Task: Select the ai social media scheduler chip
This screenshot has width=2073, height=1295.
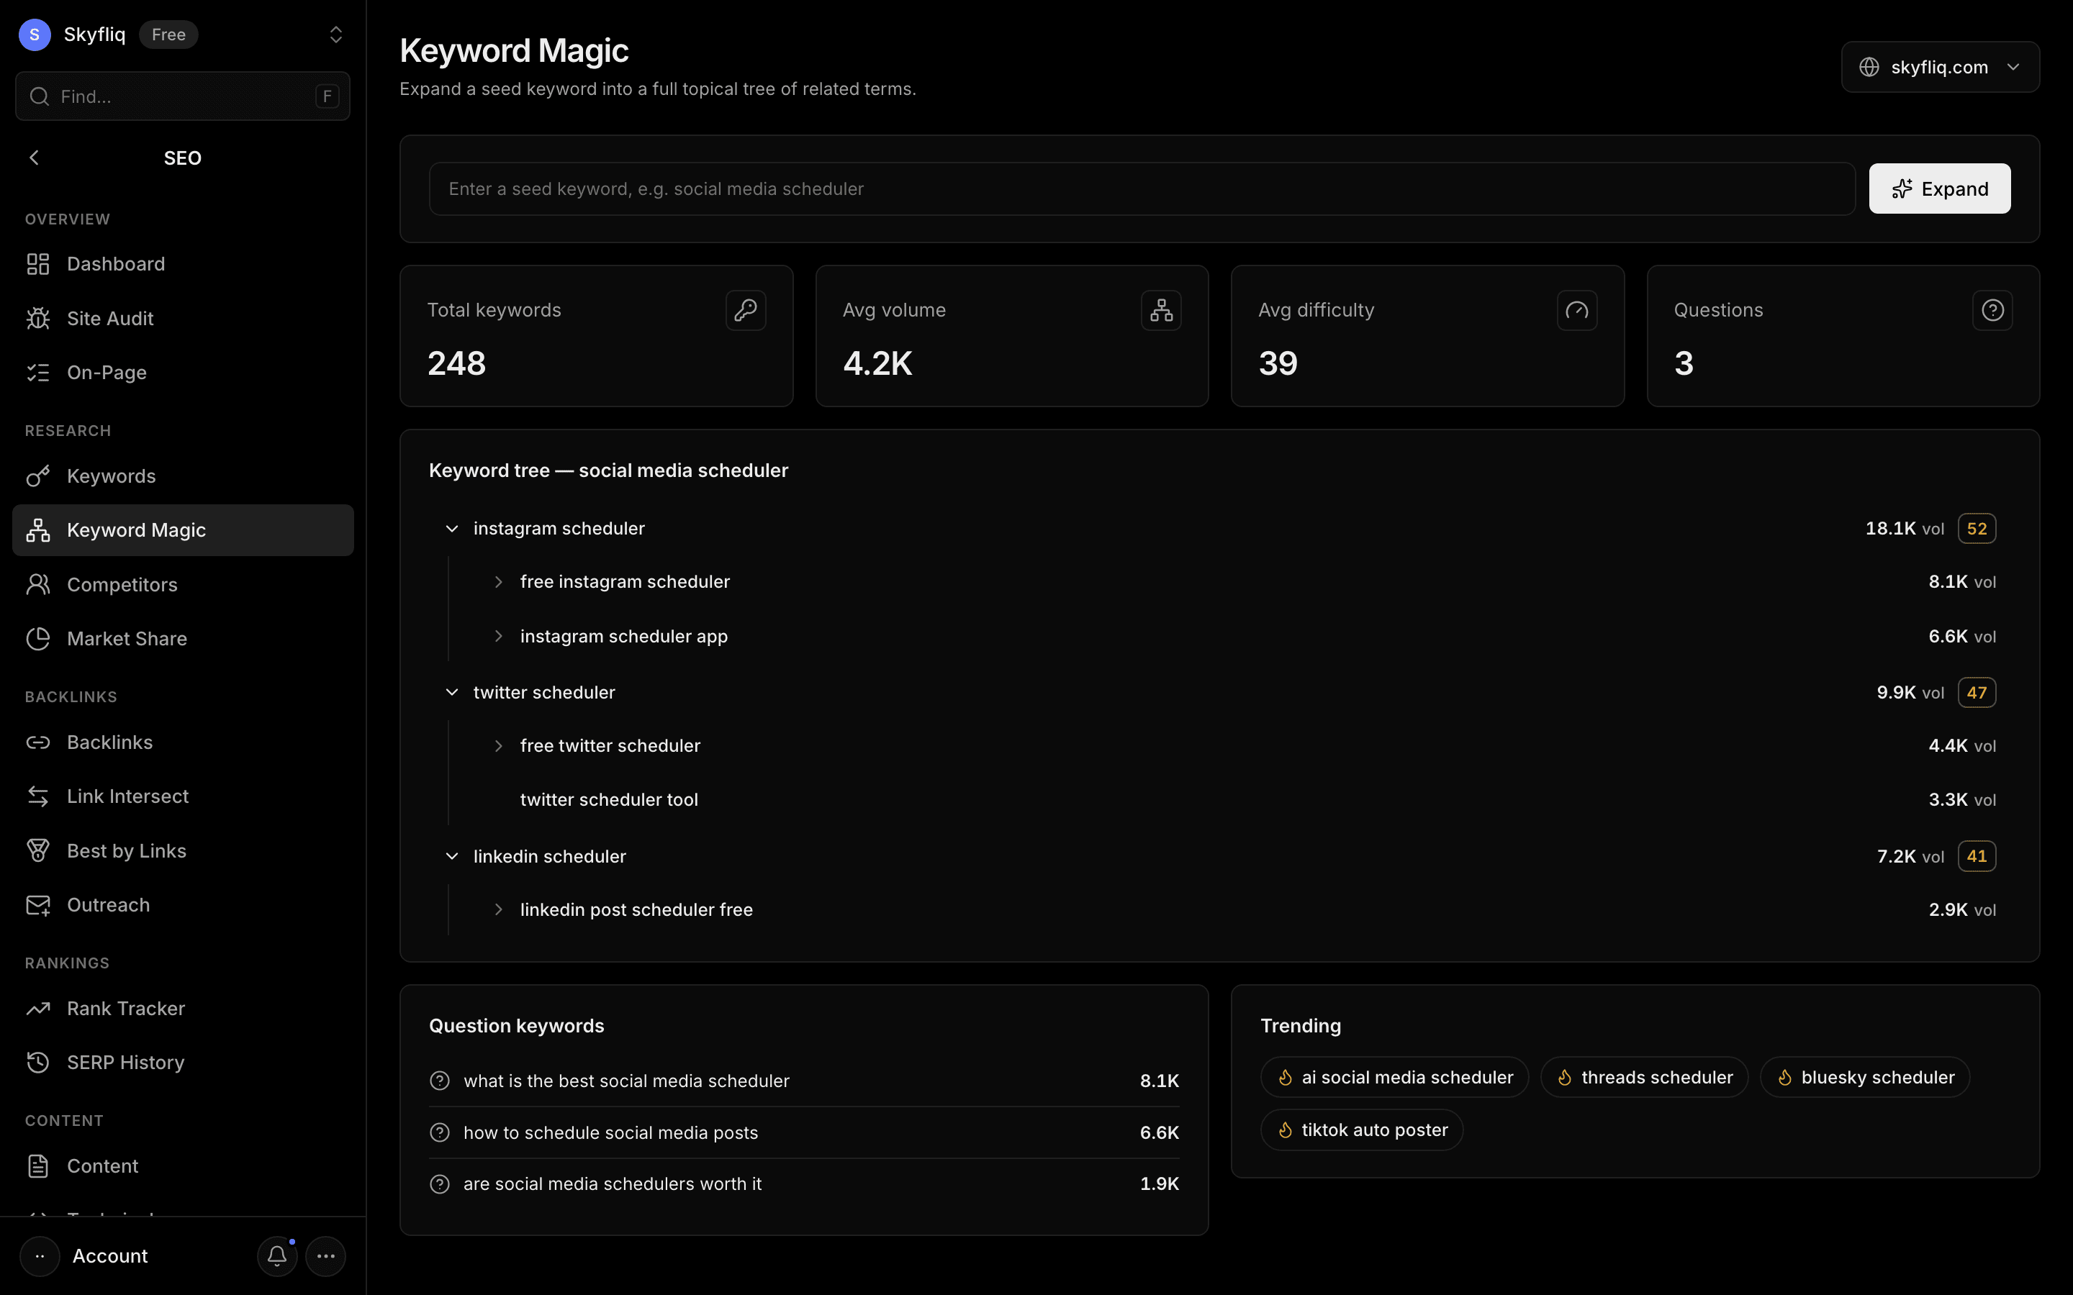Action: (x=1394, y=1078)
